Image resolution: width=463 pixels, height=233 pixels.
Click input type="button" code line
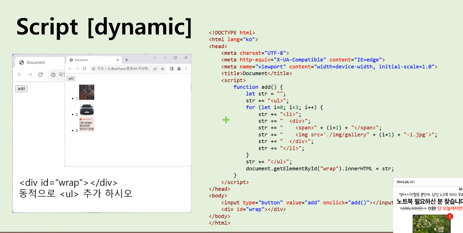coord(307,202)
